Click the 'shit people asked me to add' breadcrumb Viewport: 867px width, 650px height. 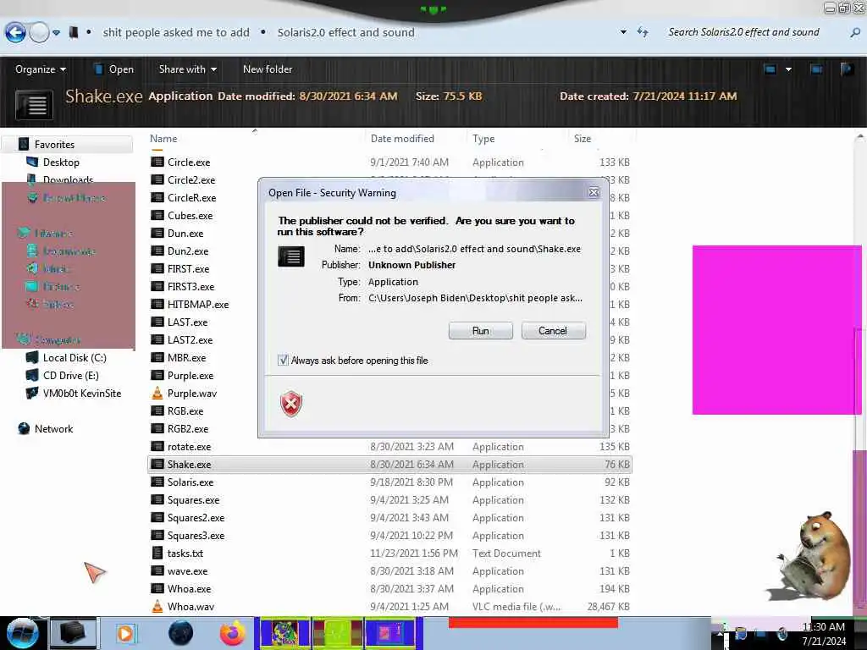pos(176,33)
